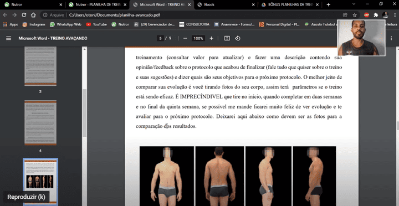Open the Personal Digital - PL... bookmark

point(279,24)
